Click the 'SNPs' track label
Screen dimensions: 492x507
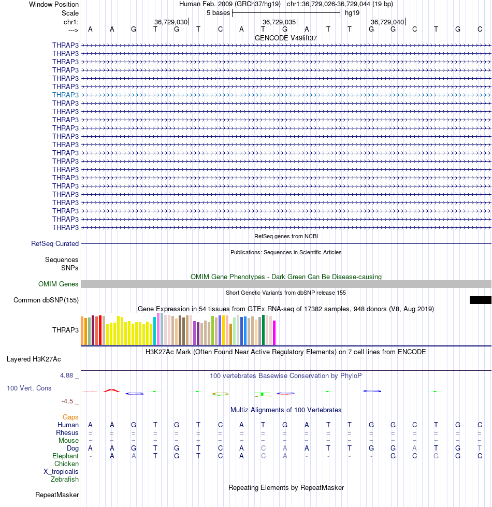coord(70,268)
